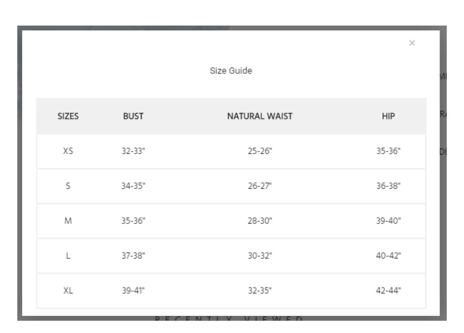The height and width of the screenshot is (333, 464).
Task: Click the BUST column header
Action: 133,116
